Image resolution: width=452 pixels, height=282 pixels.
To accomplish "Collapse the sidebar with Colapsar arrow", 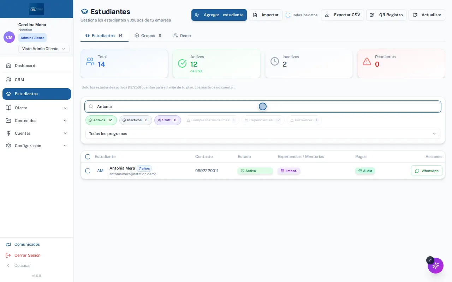I will coord(8,265).
